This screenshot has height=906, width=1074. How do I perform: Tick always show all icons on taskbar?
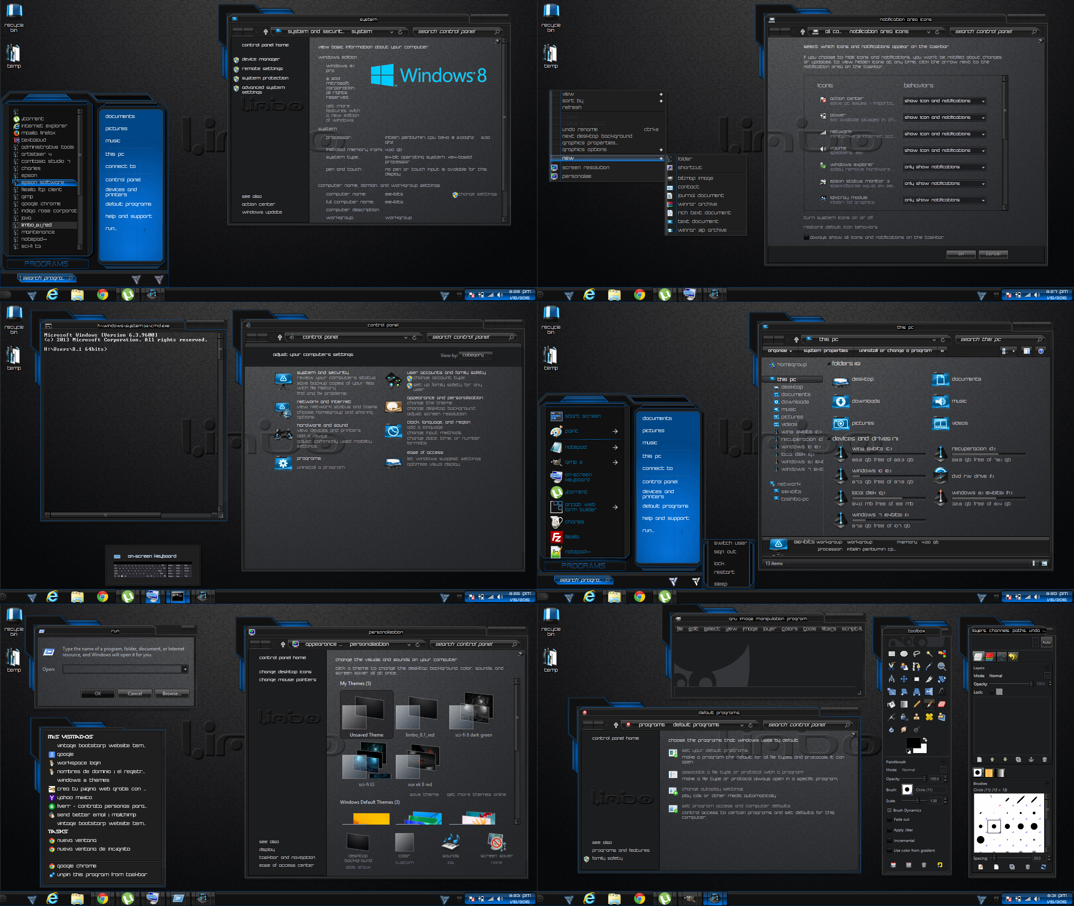click(x=806, y=237)
